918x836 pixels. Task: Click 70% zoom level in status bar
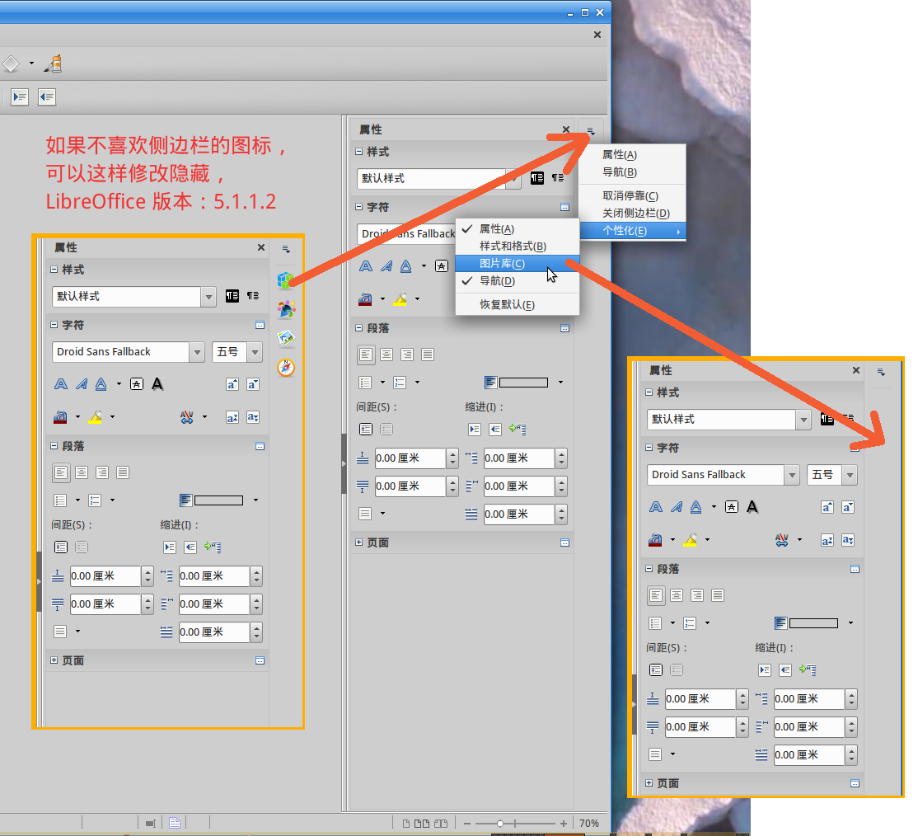click(589, 824)
